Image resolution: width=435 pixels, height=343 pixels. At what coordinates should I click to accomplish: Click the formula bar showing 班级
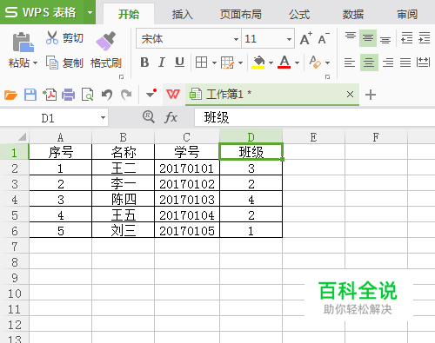[x=315, y=117]
